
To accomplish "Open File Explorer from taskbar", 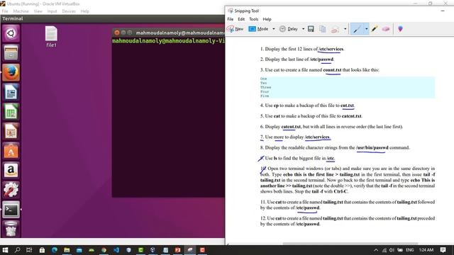I will pos(67,250).
